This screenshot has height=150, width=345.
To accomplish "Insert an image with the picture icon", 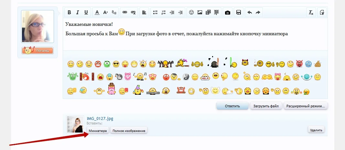I will pyautogui.click(x=200, y=12).
